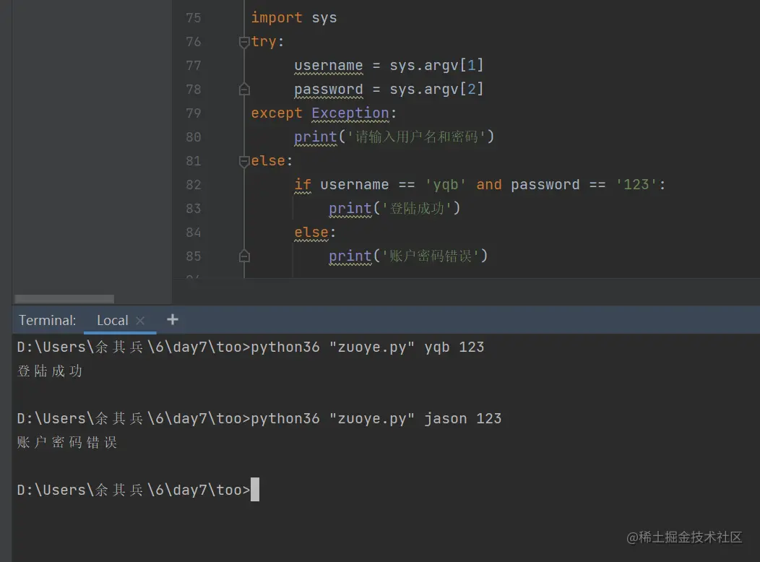Click the '123' string literal in code
760x562 pixels.
point(636,185)
